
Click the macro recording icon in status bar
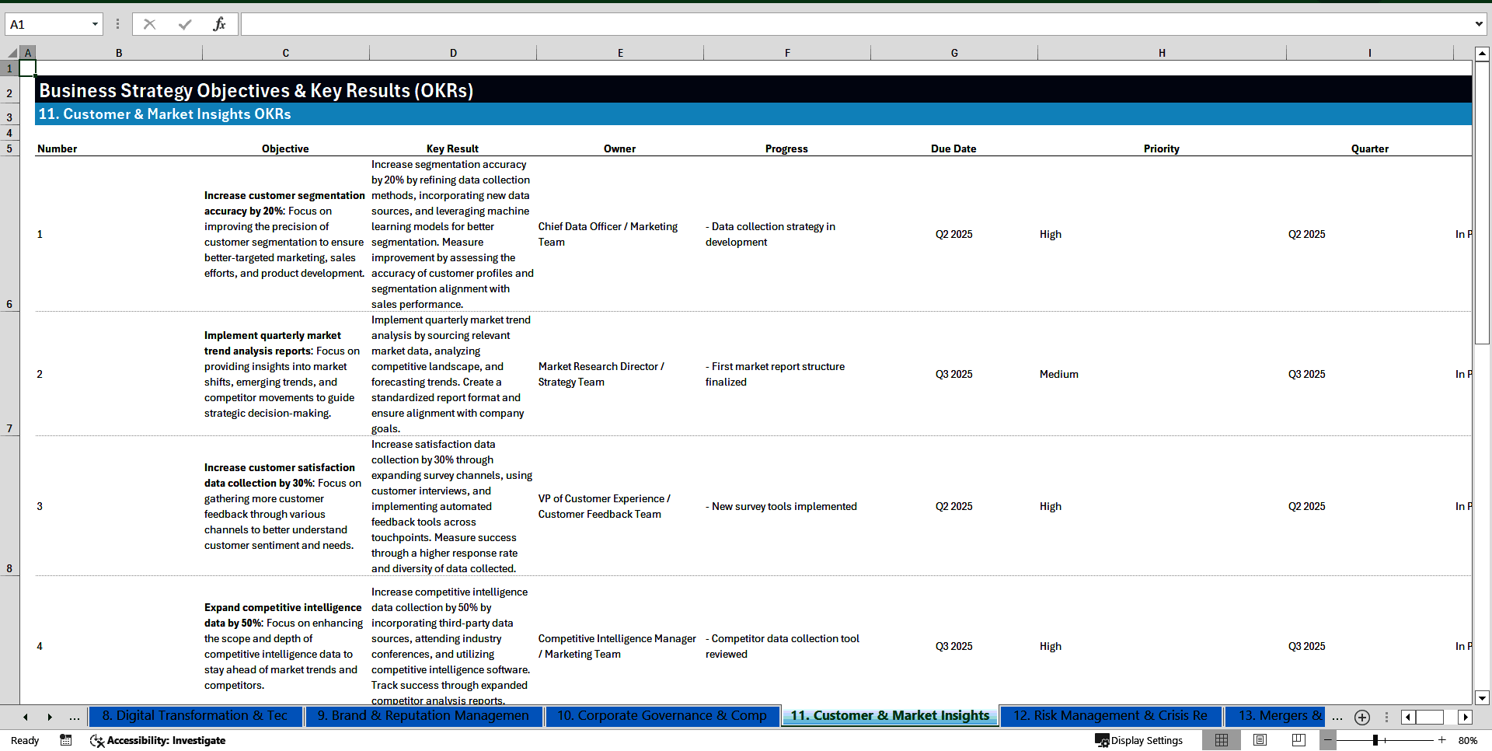click(x=66, y=740)
